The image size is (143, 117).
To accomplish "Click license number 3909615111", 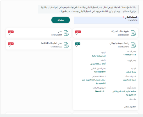I will pyautogui.click(x=57, y=35).
